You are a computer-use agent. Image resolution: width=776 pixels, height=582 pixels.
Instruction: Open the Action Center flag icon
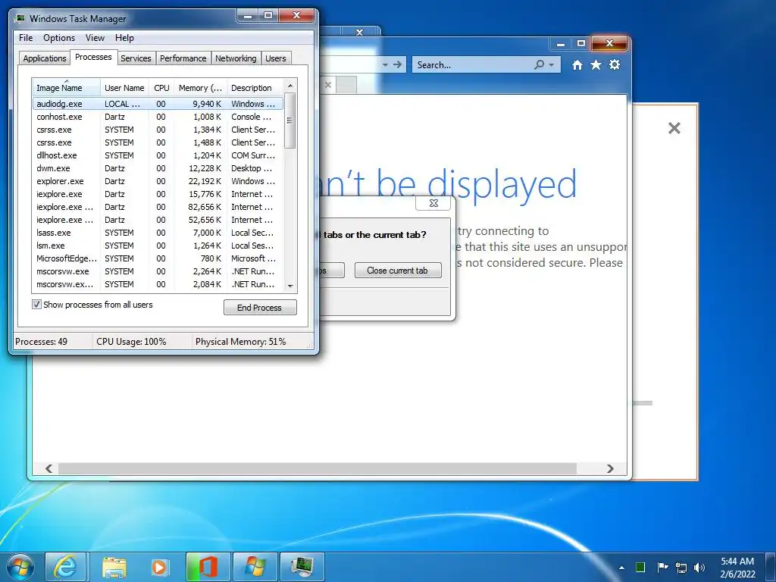click(662, 567)
